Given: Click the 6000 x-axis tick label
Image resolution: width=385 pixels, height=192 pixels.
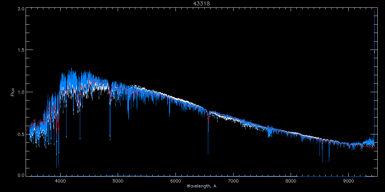Looking at the screenshot, I should (175, 181).
